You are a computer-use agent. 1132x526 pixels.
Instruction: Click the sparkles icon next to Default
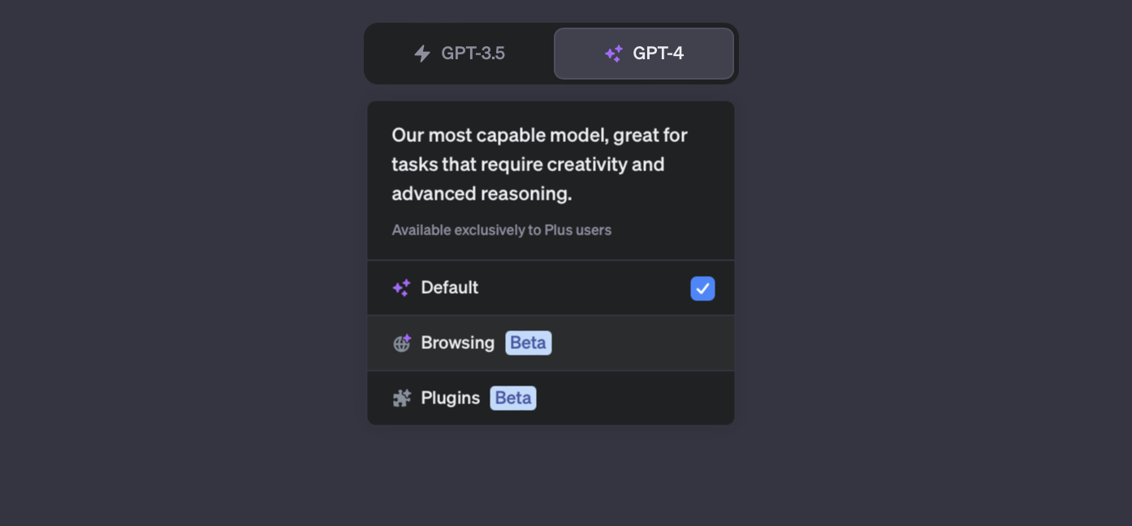(401, 288)
